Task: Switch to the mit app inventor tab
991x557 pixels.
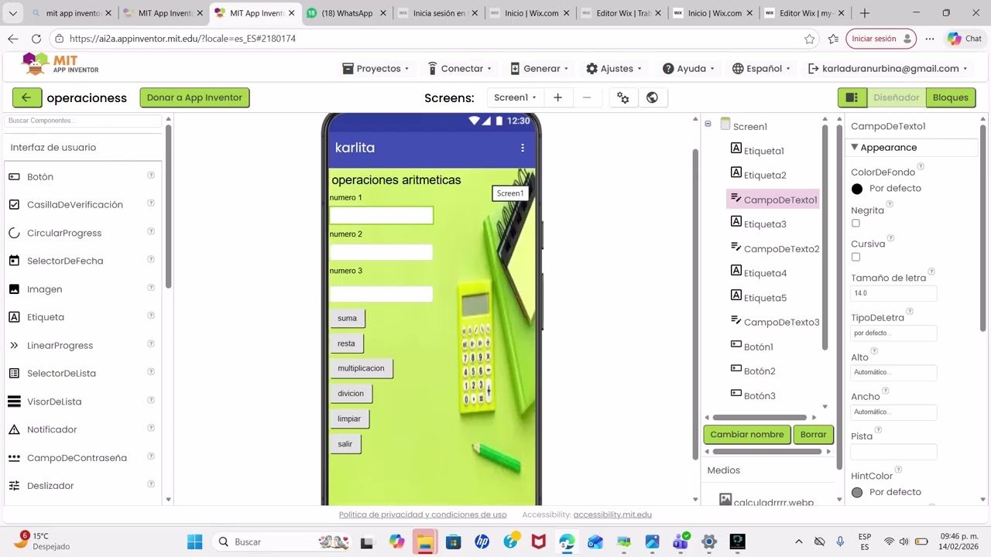Action: click(70, 13)
